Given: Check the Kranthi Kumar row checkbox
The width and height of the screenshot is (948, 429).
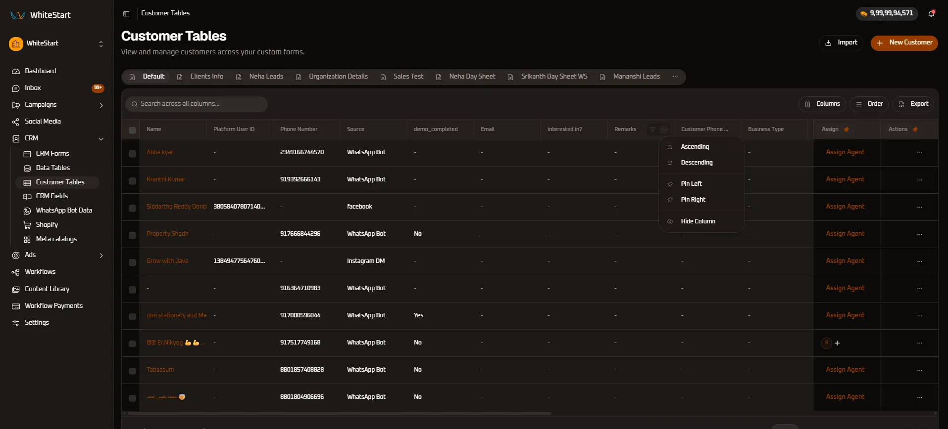Looking at the screenshot, I should tap(132, 181).
